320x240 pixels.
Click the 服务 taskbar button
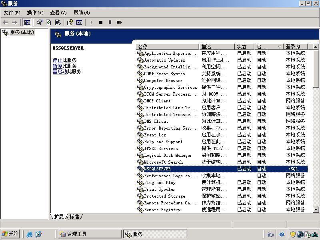coord(155,234)
